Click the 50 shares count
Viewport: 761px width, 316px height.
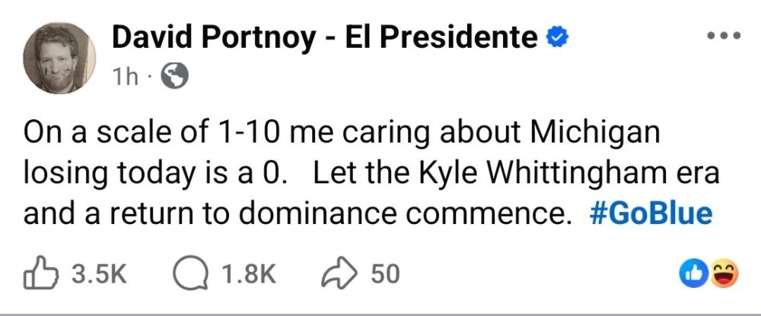pos(385,273)
